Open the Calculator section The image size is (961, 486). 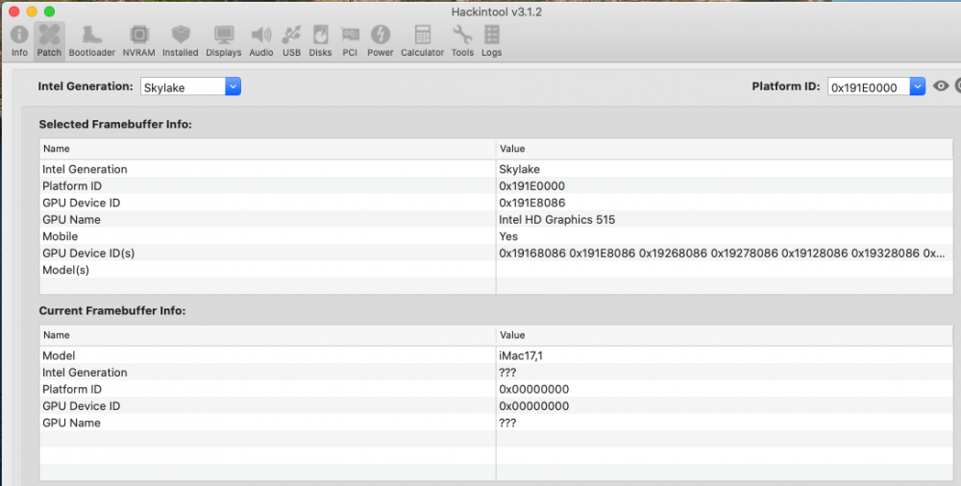(422, 40)
